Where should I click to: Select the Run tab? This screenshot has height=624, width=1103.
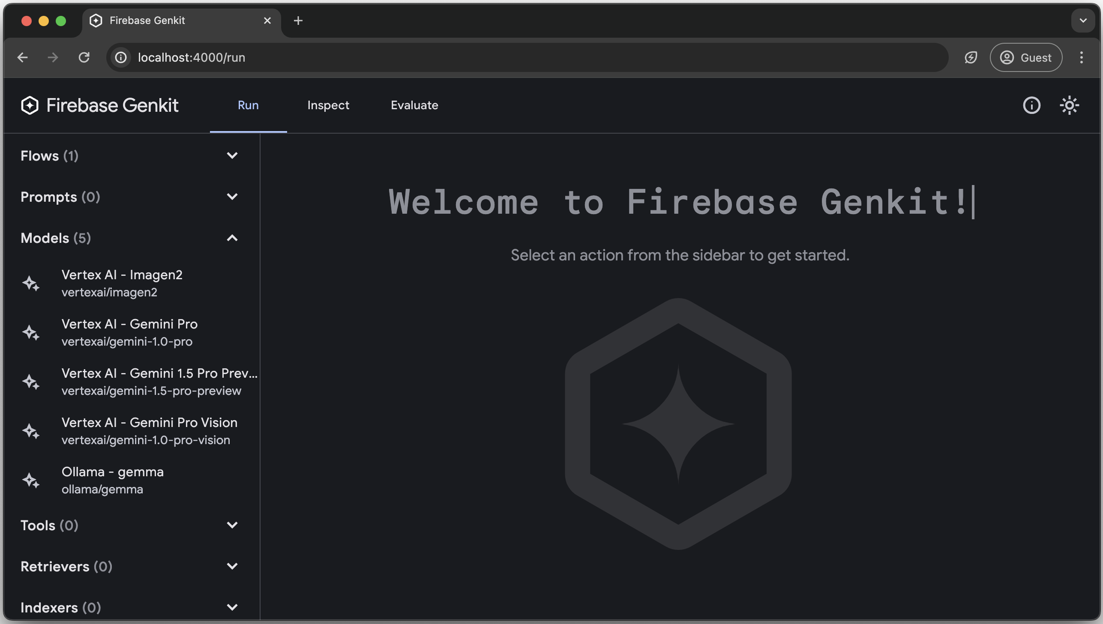pos(248,105)
